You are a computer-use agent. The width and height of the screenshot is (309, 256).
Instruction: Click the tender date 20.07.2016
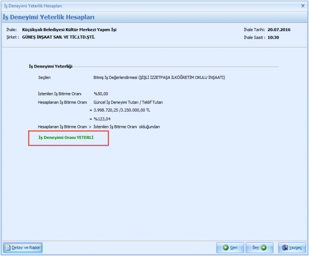pyautogui.click(x=279, y=30)
